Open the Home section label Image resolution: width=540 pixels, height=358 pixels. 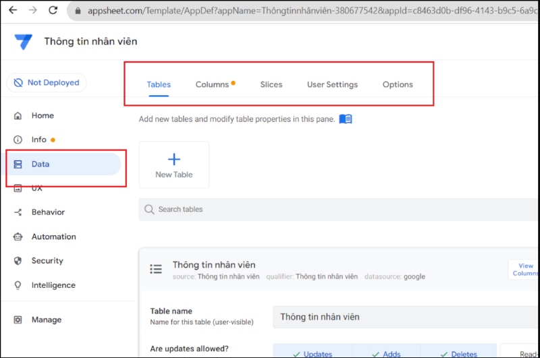(x=43, y=115)
